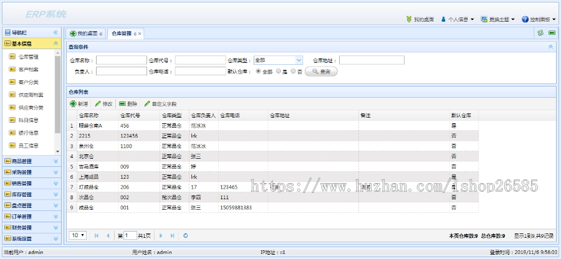Click 仓库代号 column header
Viewport: 561px width, 259px height.
coord(139,115)
